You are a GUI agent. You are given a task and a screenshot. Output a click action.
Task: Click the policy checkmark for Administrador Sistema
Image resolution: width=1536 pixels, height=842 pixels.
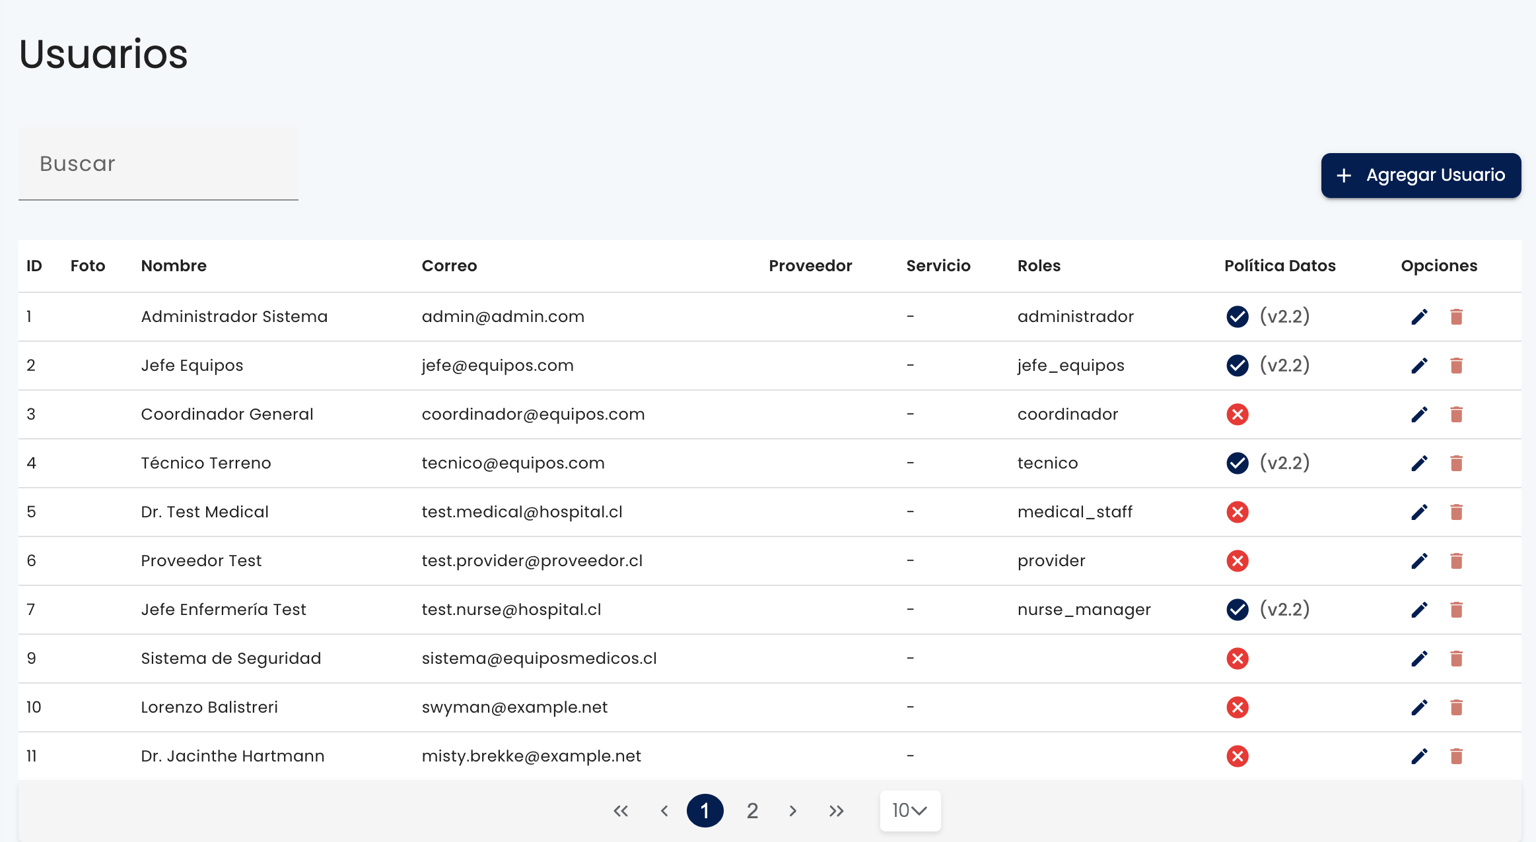coord(1238,317)
